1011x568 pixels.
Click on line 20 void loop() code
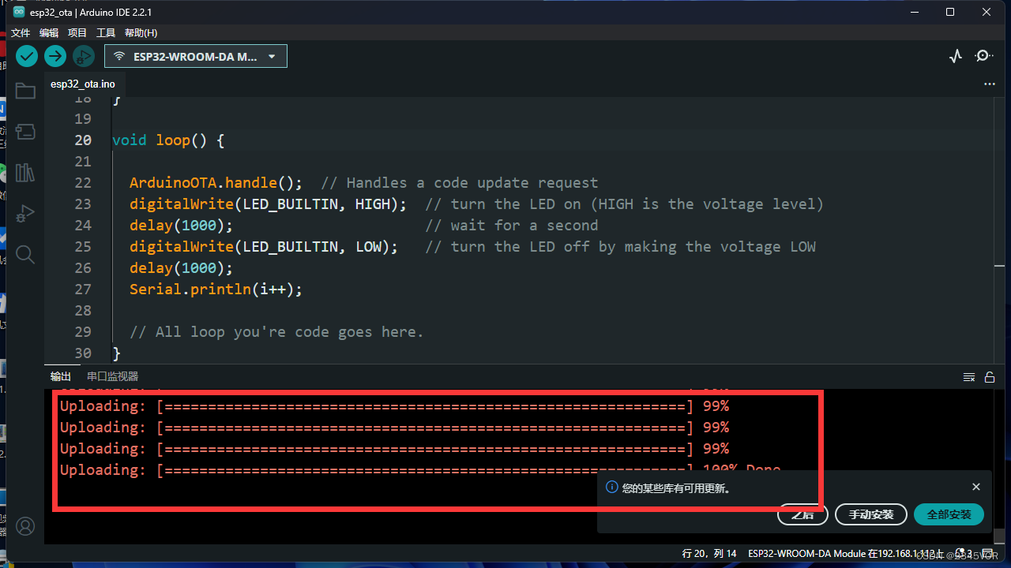(x=168, y=140)
